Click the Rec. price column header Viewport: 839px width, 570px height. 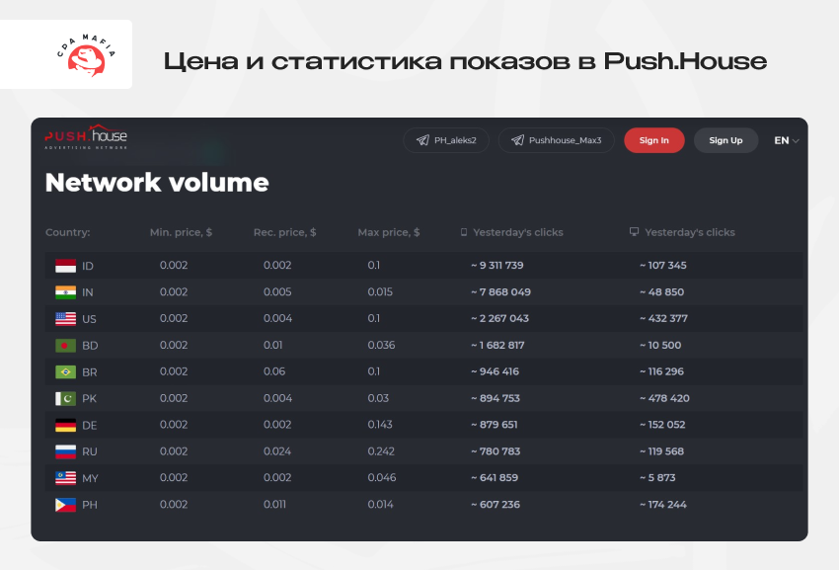[284, 232]
